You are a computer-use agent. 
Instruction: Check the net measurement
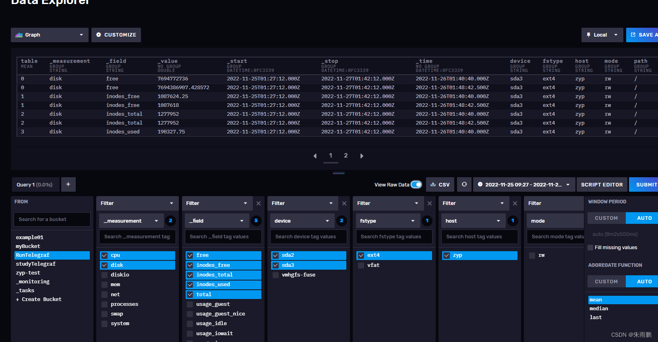coord(137,295)
